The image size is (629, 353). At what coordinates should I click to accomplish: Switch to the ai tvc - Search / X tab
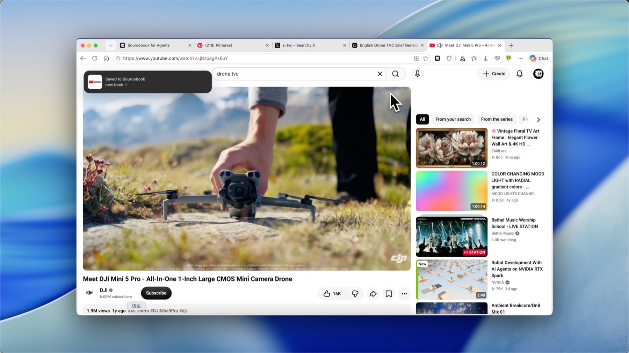pos(310,45)
